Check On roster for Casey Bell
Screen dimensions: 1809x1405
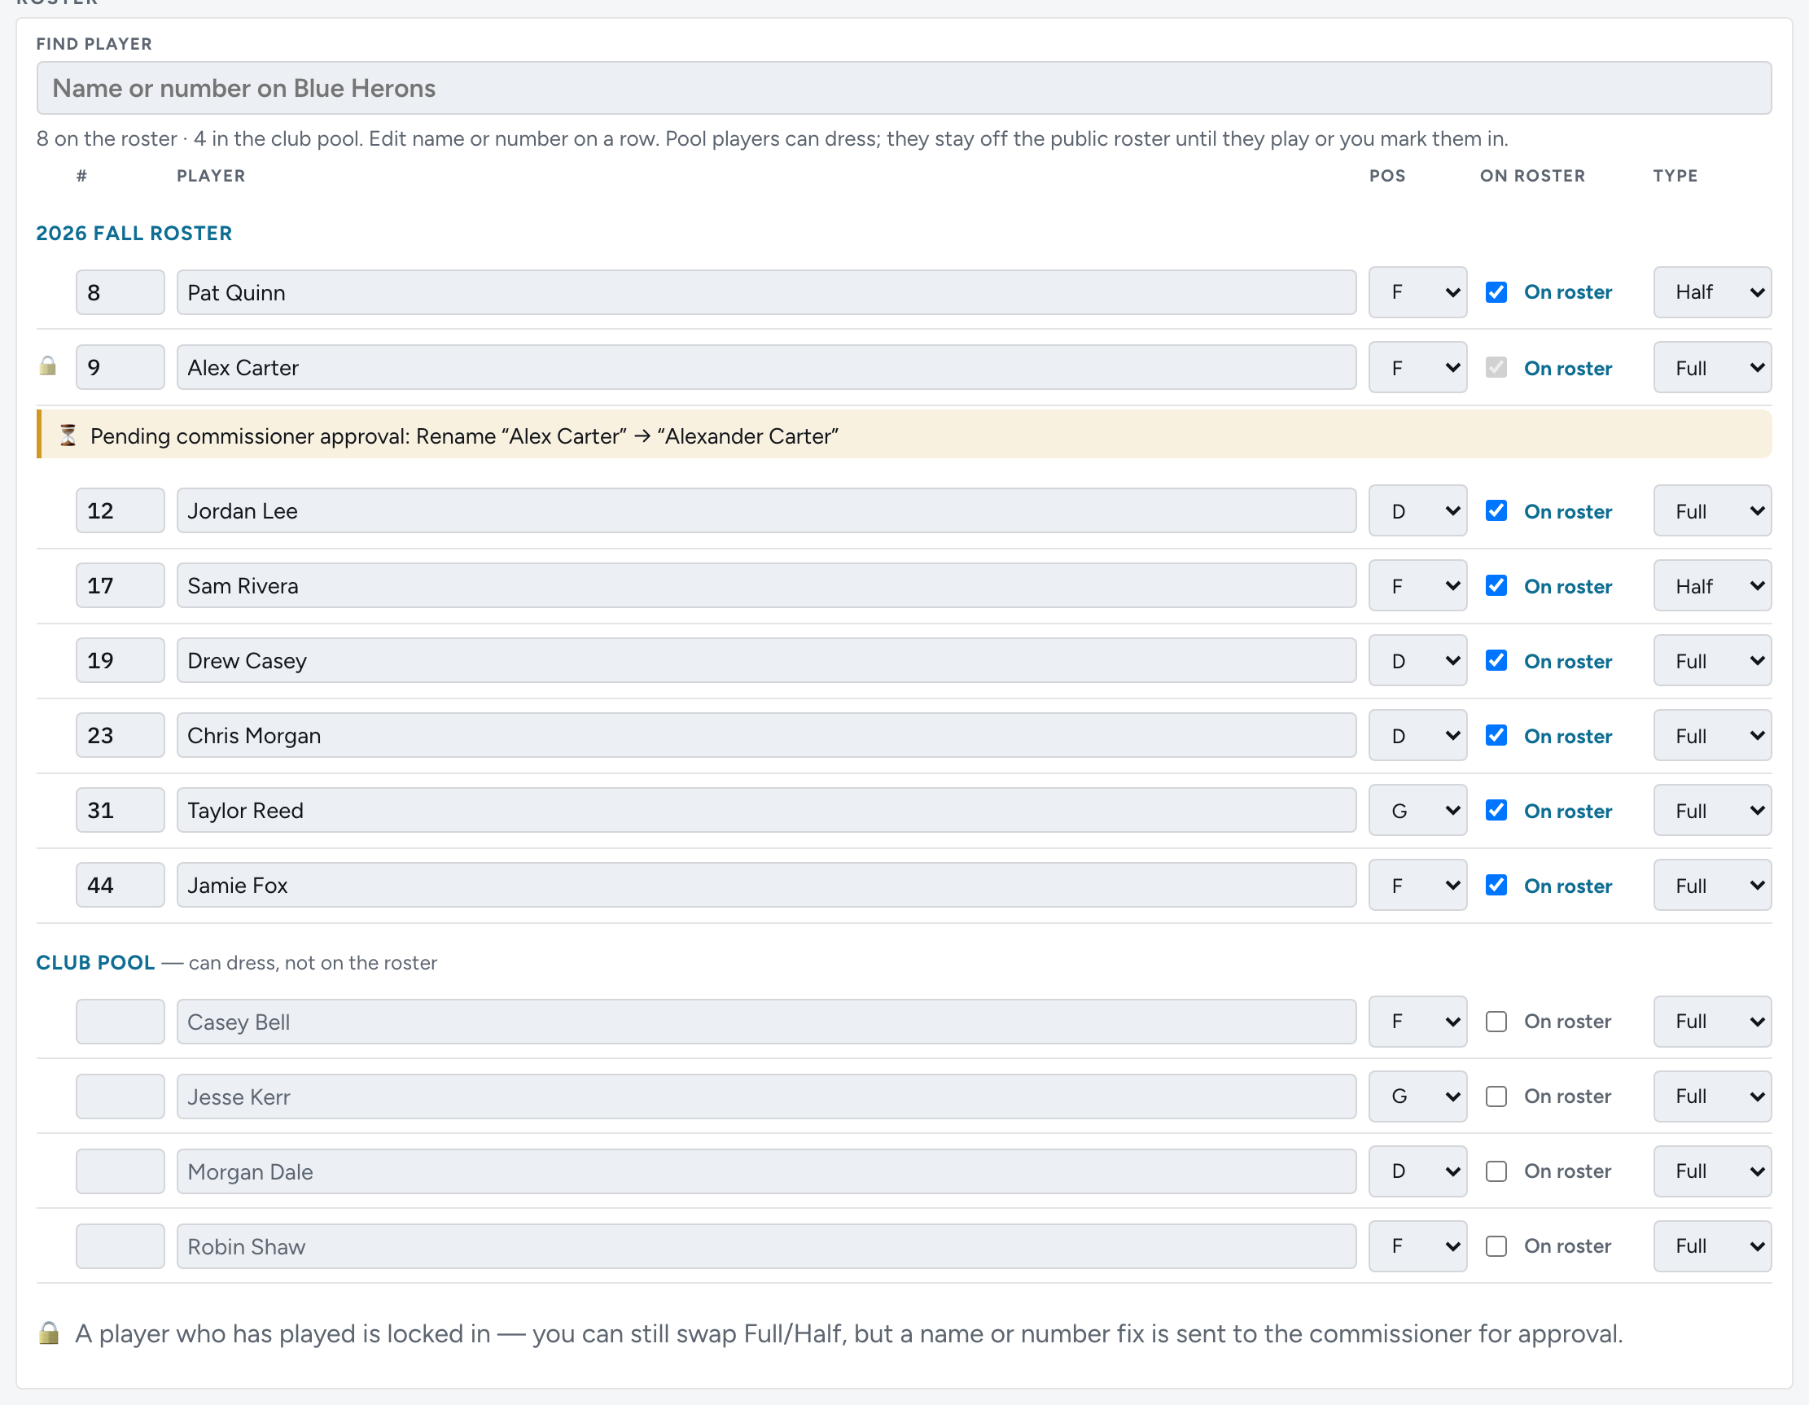[1496, 1022]
